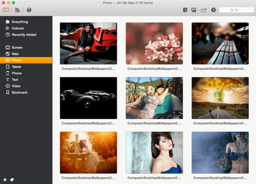Select Everything in the sidebar
The height and width of the screenshot is (184, 256).
[26, 22]
